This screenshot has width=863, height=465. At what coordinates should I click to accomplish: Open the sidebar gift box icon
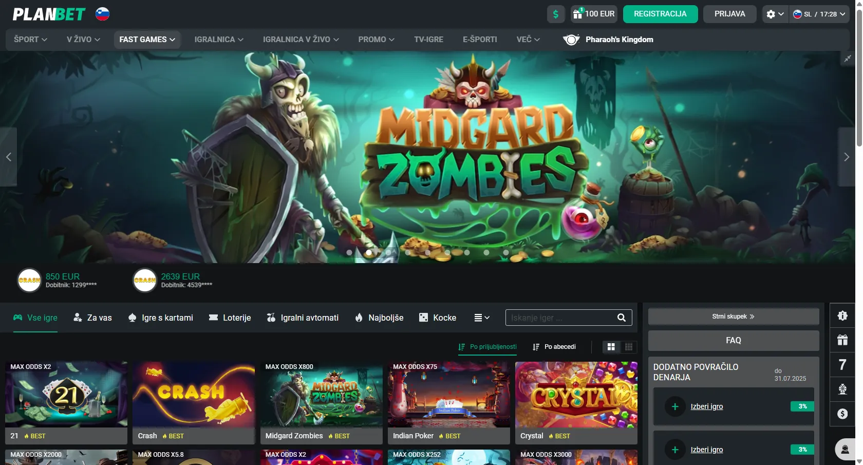coord(842,340)
